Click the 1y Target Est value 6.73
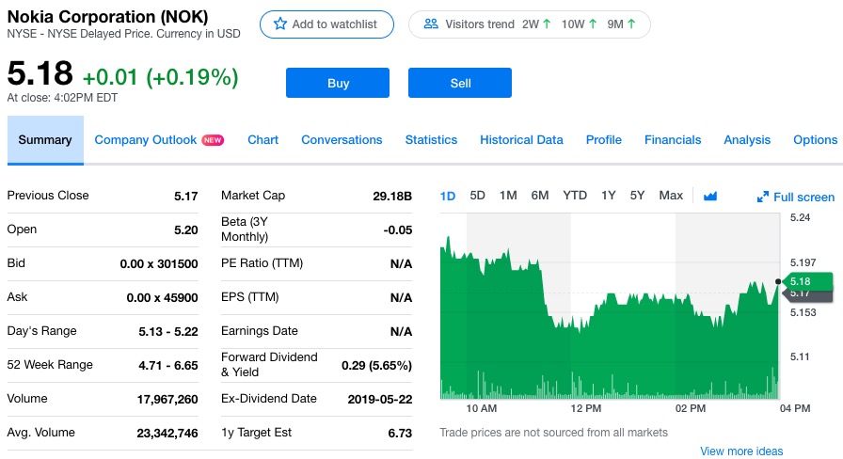The image size is (843, 459). pyautogui.click(x=400, y=434)
